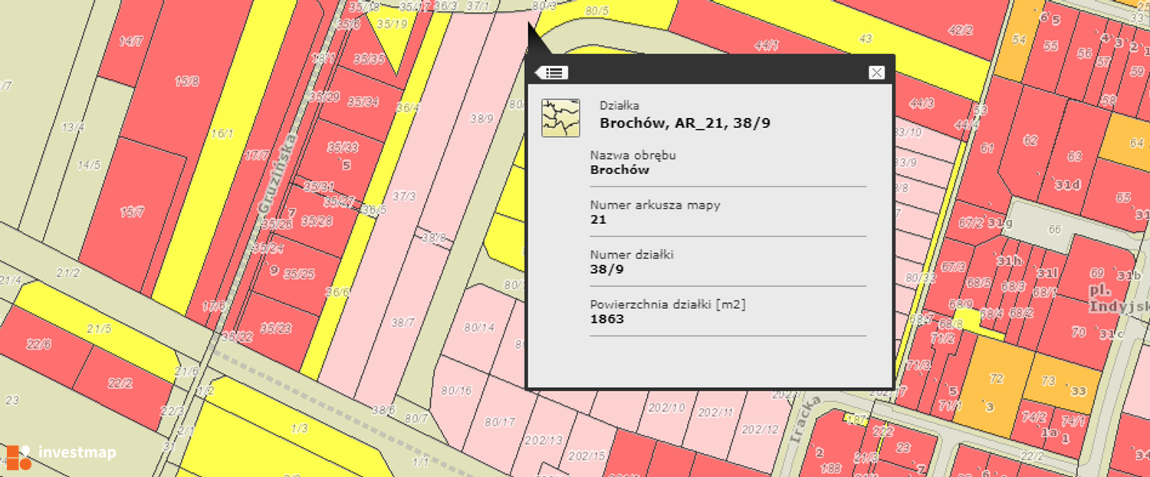This screenshot has width=1150, height=477.
Task: Click red parcel 35/35
Action: pos(369,59)
